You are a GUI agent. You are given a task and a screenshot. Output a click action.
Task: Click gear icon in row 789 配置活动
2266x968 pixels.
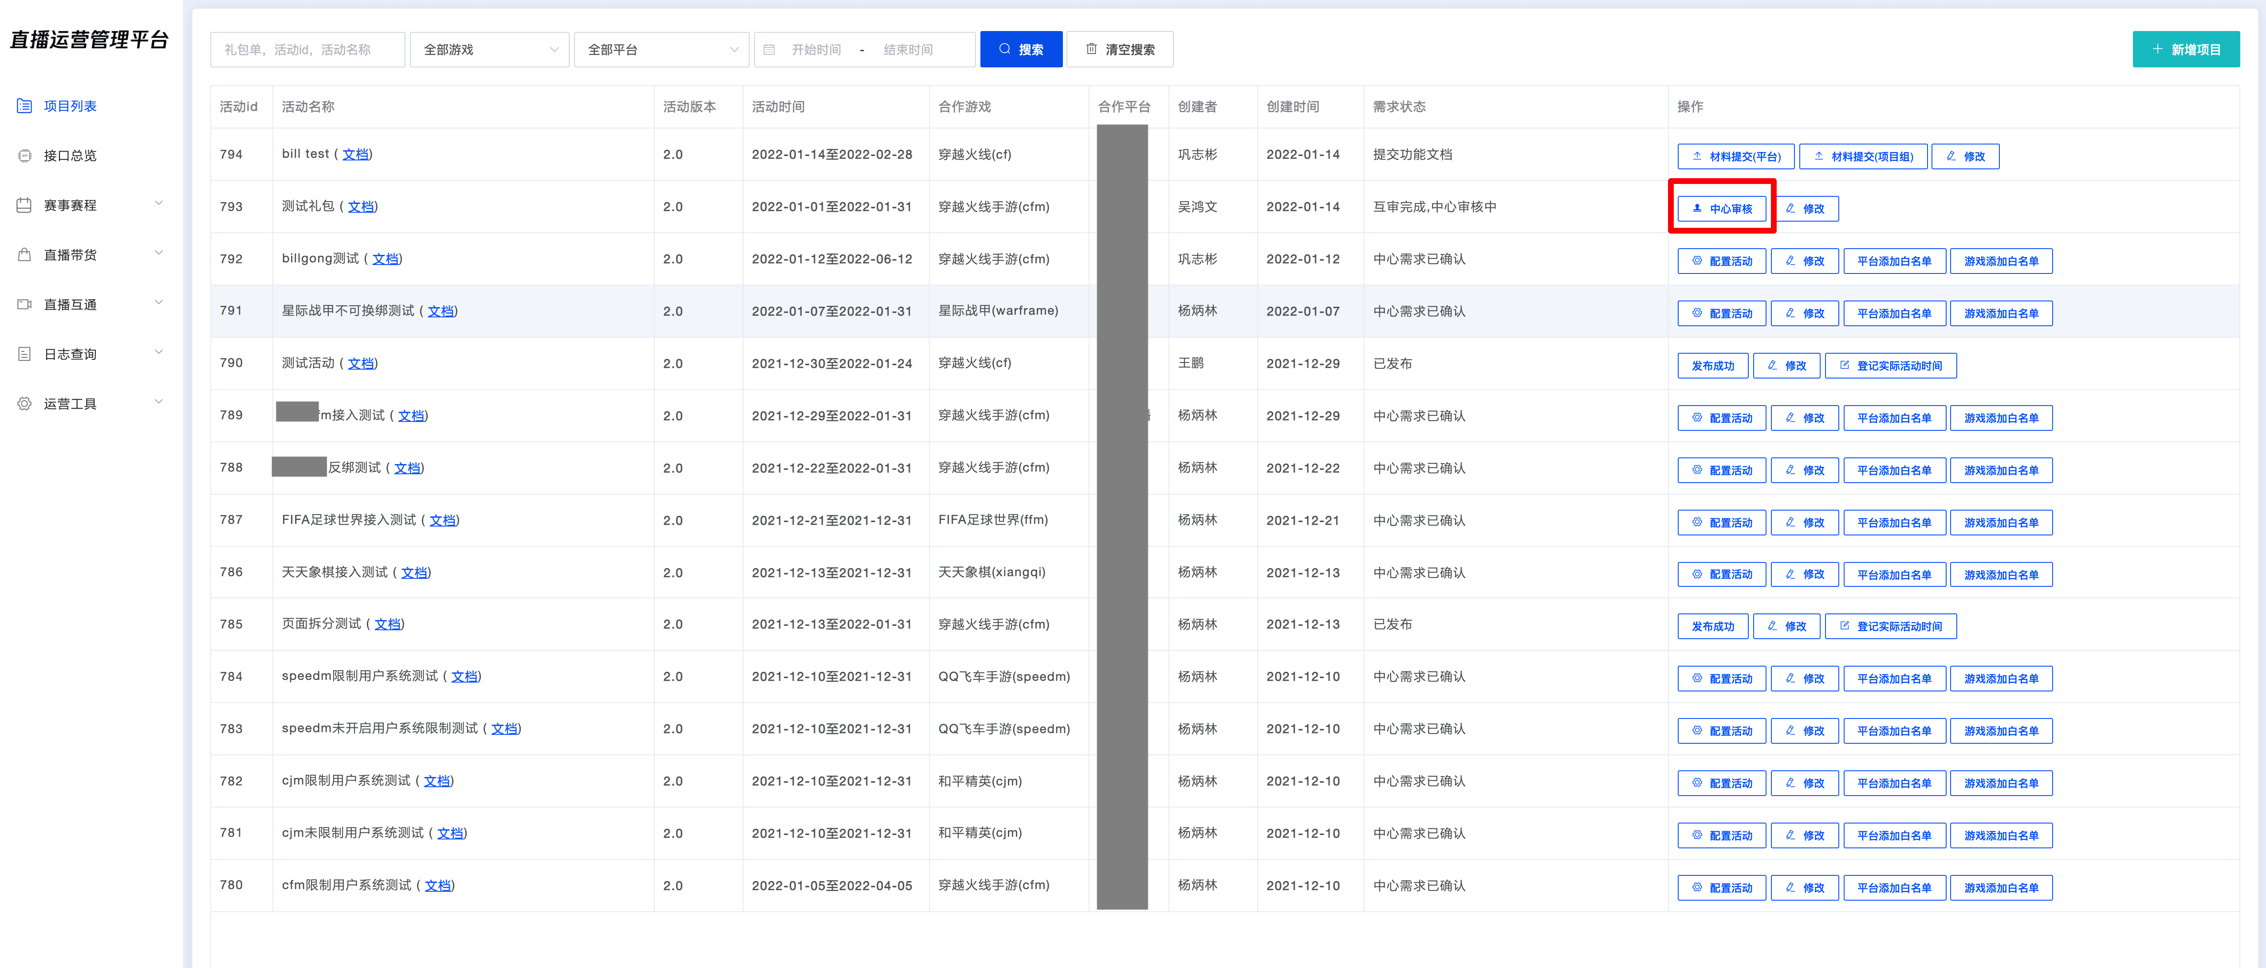(x=1697, y=418)
